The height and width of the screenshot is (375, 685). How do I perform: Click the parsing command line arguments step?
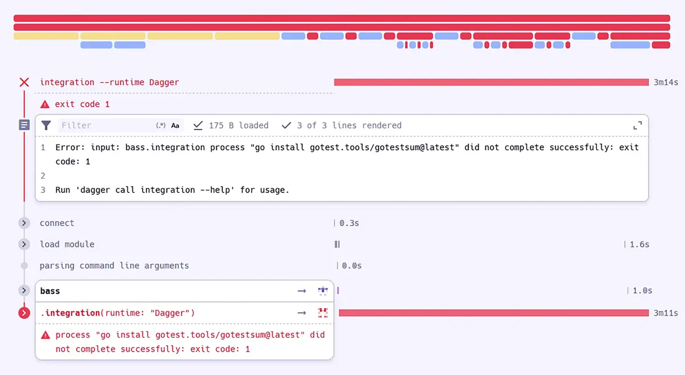[x=114, y=265]
